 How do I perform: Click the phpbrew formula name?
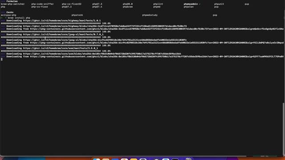click(128, 7)
